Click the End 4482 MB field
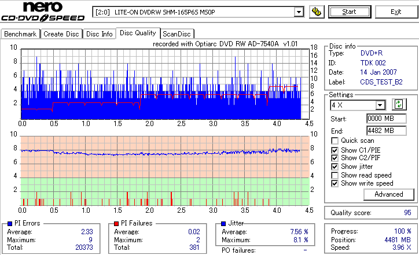This screenshot has width=419, height=255. click(x=386, y=131)
